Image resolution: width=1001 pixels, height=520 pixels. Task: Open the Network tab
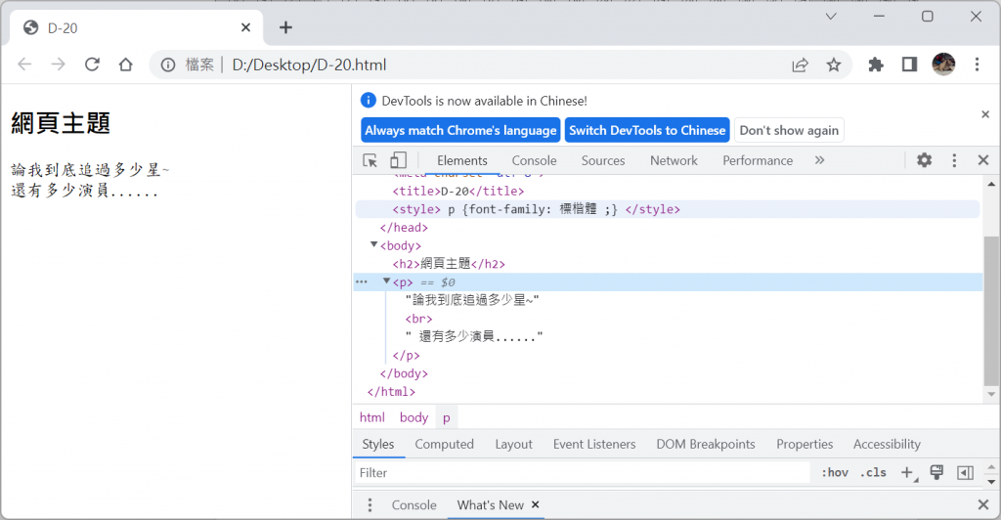coord(675,160)
